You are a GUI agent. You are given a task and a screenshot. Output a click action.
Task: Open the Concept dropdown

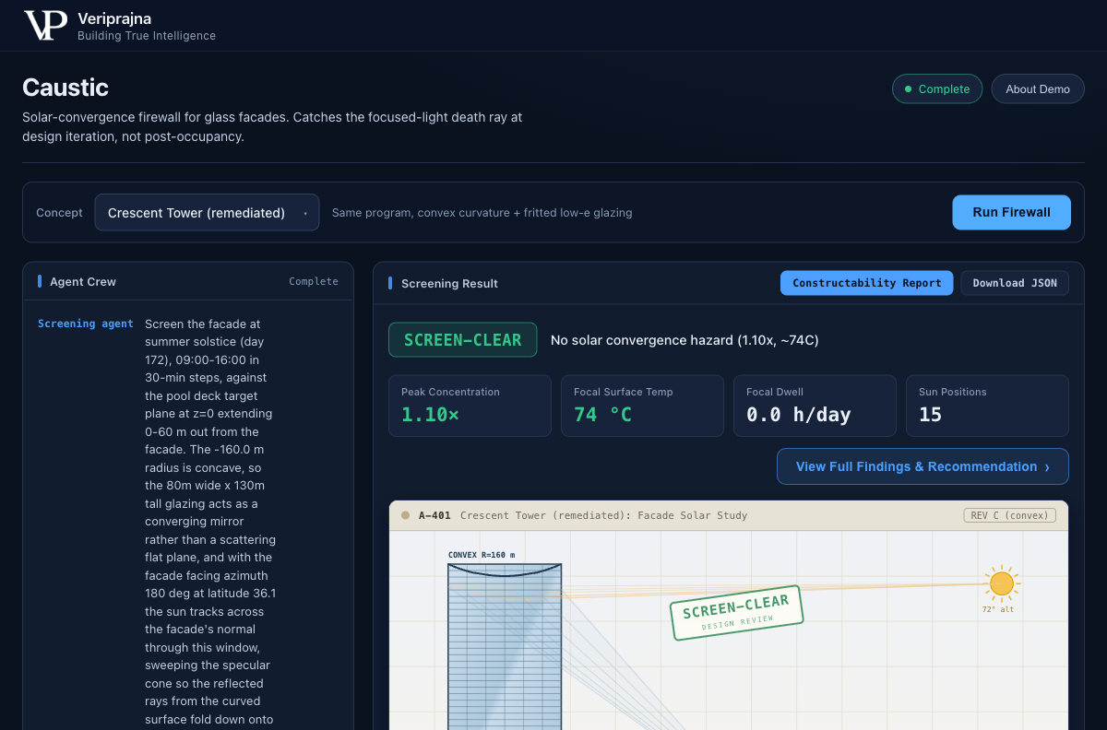pos(208,212)
